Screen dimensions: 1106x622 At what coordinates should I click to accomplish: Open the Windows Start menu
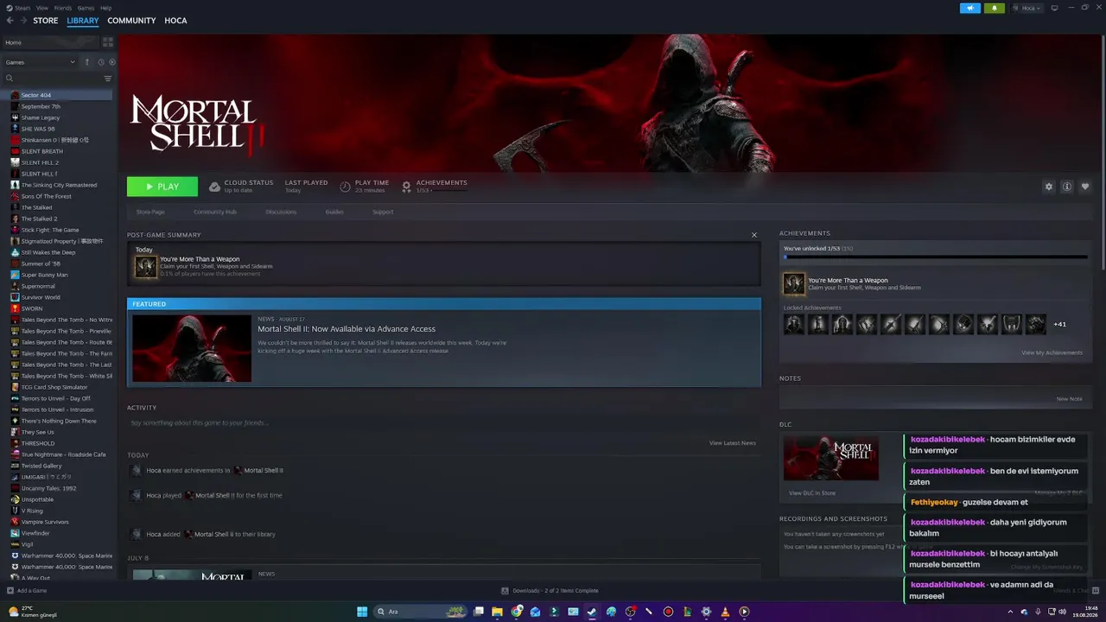362,612
